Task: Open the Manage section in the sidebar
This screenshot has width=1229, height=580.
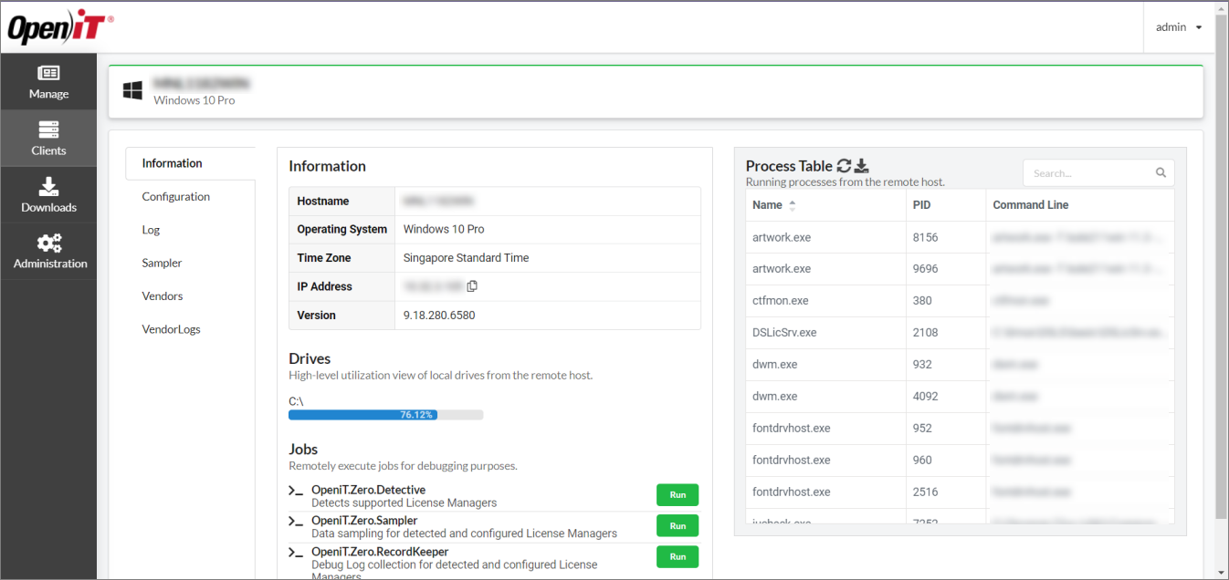Action: click(48, 81)
